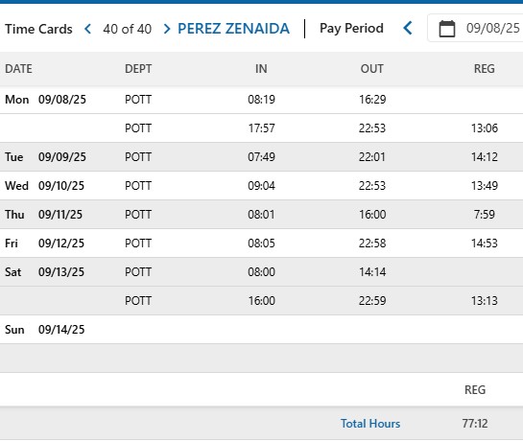Select Monday 17:57 IN second punch
This screenshot has width=523, height=441.
click(261, 128)
